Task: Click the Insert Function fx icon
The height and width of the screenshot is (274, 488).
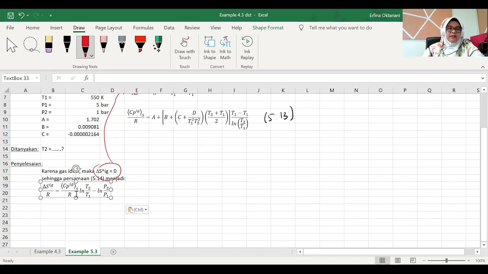Action: pos(87,78)
